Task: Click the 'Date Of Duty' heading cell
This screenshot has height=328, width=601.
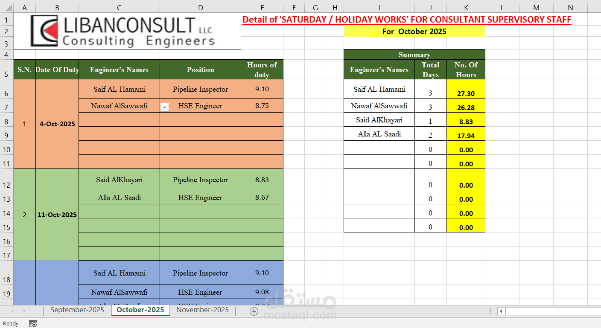Action: coord(57,70)
